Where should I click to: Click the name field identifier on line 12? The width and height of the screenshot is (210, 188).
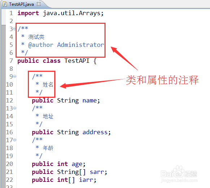point(90,101)
